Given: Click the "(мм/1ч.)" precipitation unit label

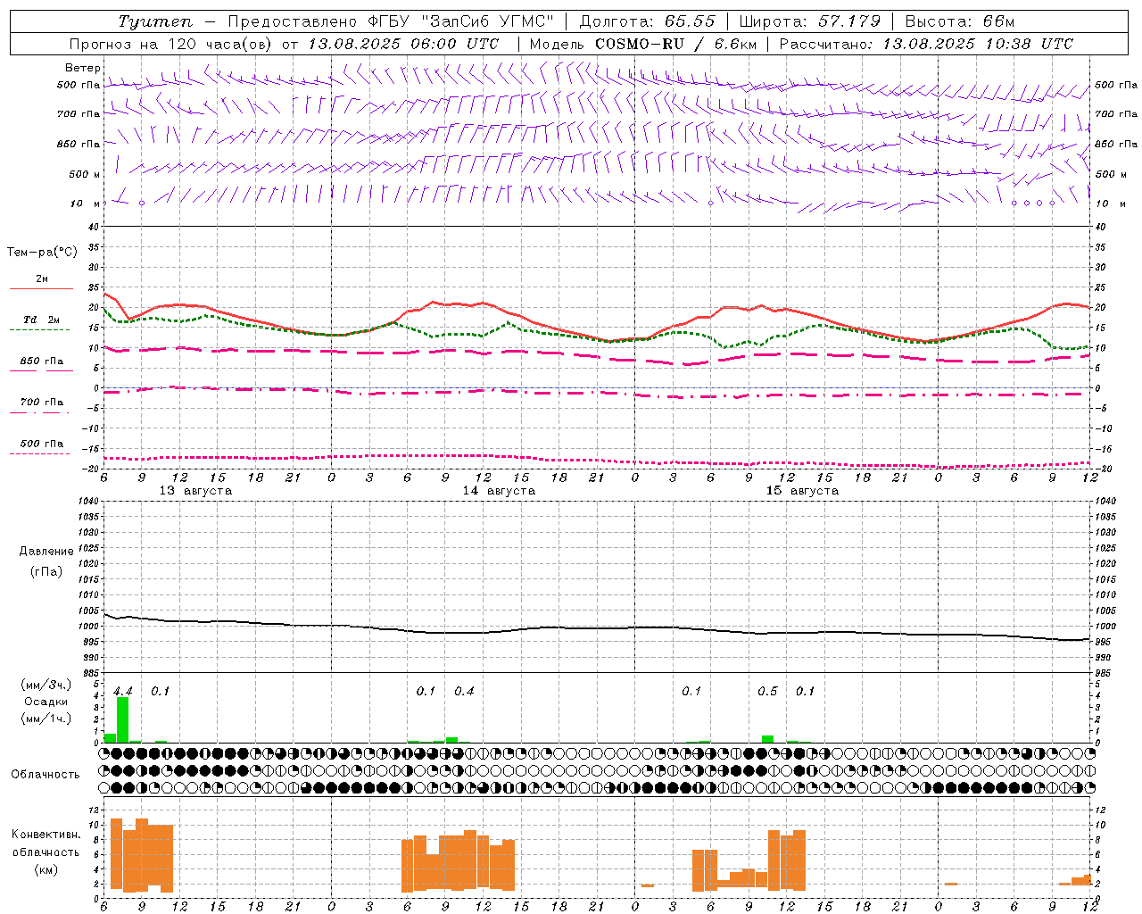Looking at the screenshot, I should [46, 719].
